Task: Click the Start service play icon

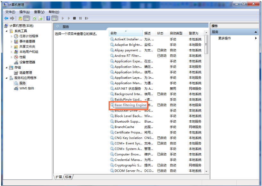Action: tap(63, 18)
